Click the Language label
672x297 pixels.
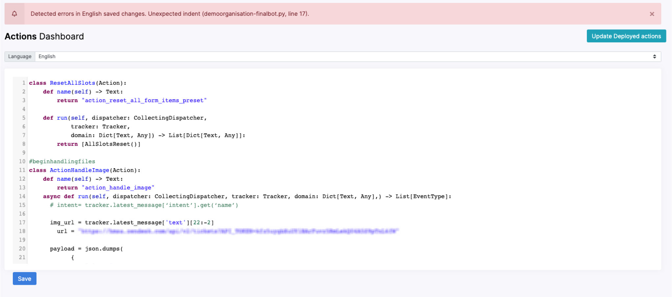[20, 57]
